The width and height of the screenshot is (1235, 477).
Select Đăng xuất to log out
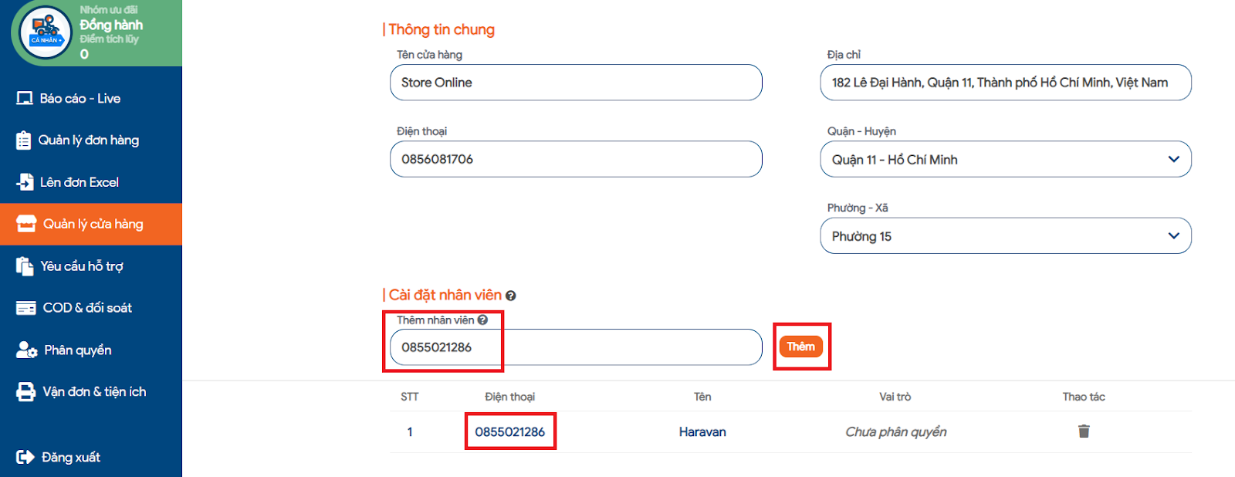click(x=59, y=457)
